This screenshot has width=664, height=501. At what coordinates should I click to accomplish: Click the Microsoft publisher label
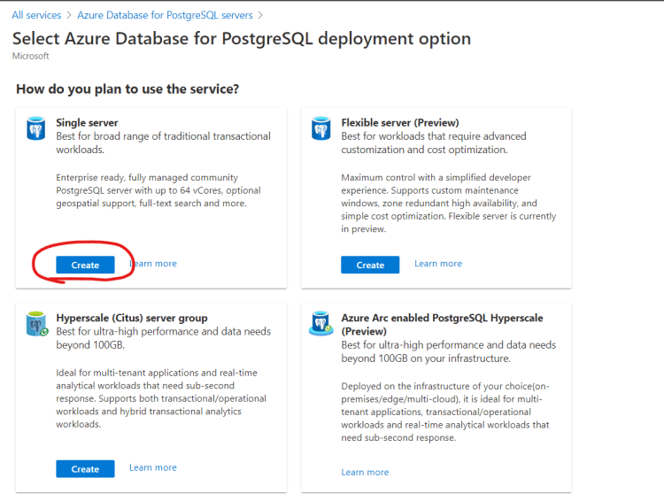click(30, 56)
